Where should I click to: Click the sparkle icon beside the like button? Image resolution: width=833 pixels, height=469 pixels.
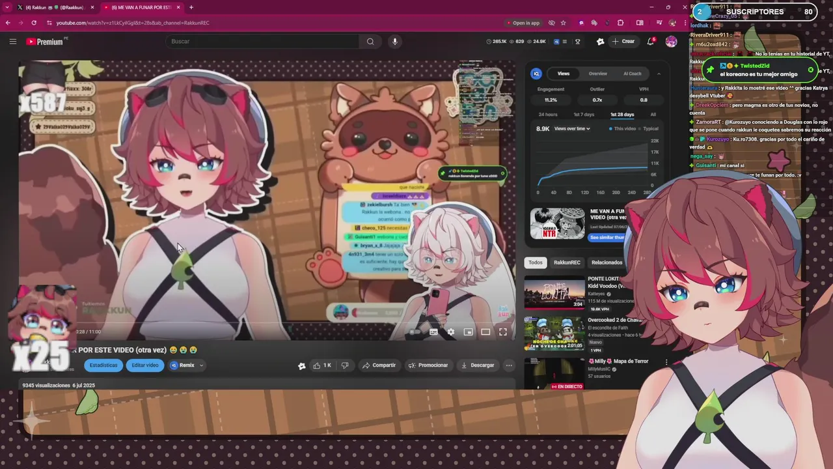(301, 366)
